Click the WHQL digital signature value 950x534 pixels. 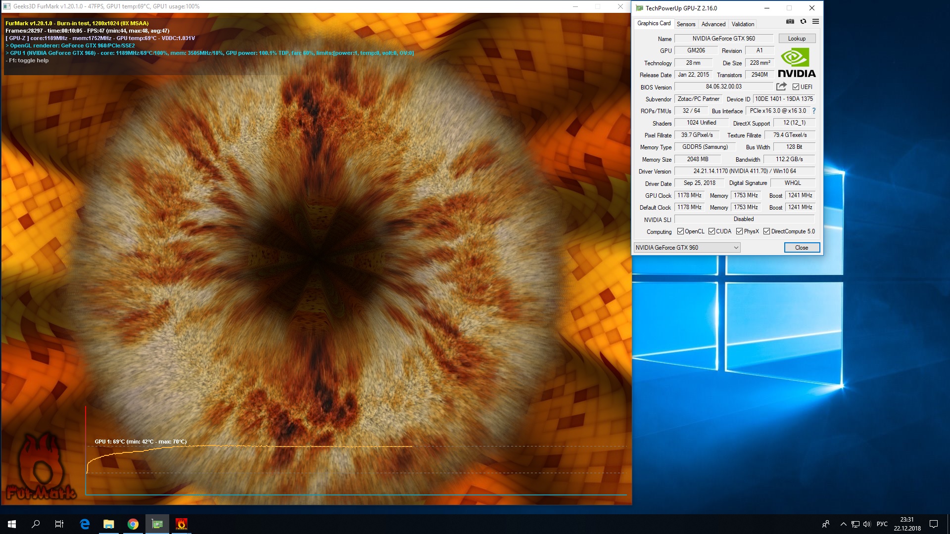click(x=792, y=183)
